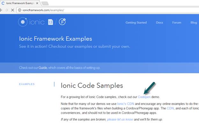Click the beta version circle icon

click(63, 22)
